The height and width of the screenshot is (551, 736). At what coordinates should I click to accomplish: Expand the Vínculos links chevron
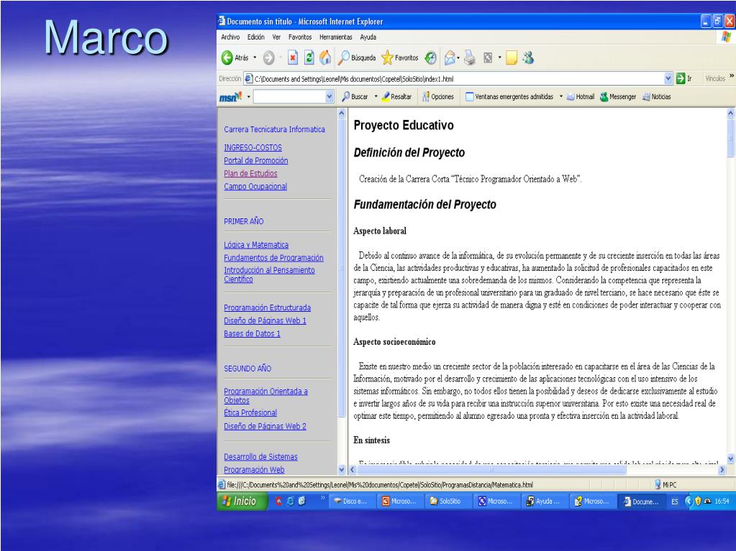coord(731,77)
